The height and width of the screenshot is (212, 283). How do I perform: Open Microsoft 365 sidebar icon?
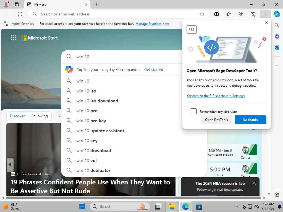277,37
